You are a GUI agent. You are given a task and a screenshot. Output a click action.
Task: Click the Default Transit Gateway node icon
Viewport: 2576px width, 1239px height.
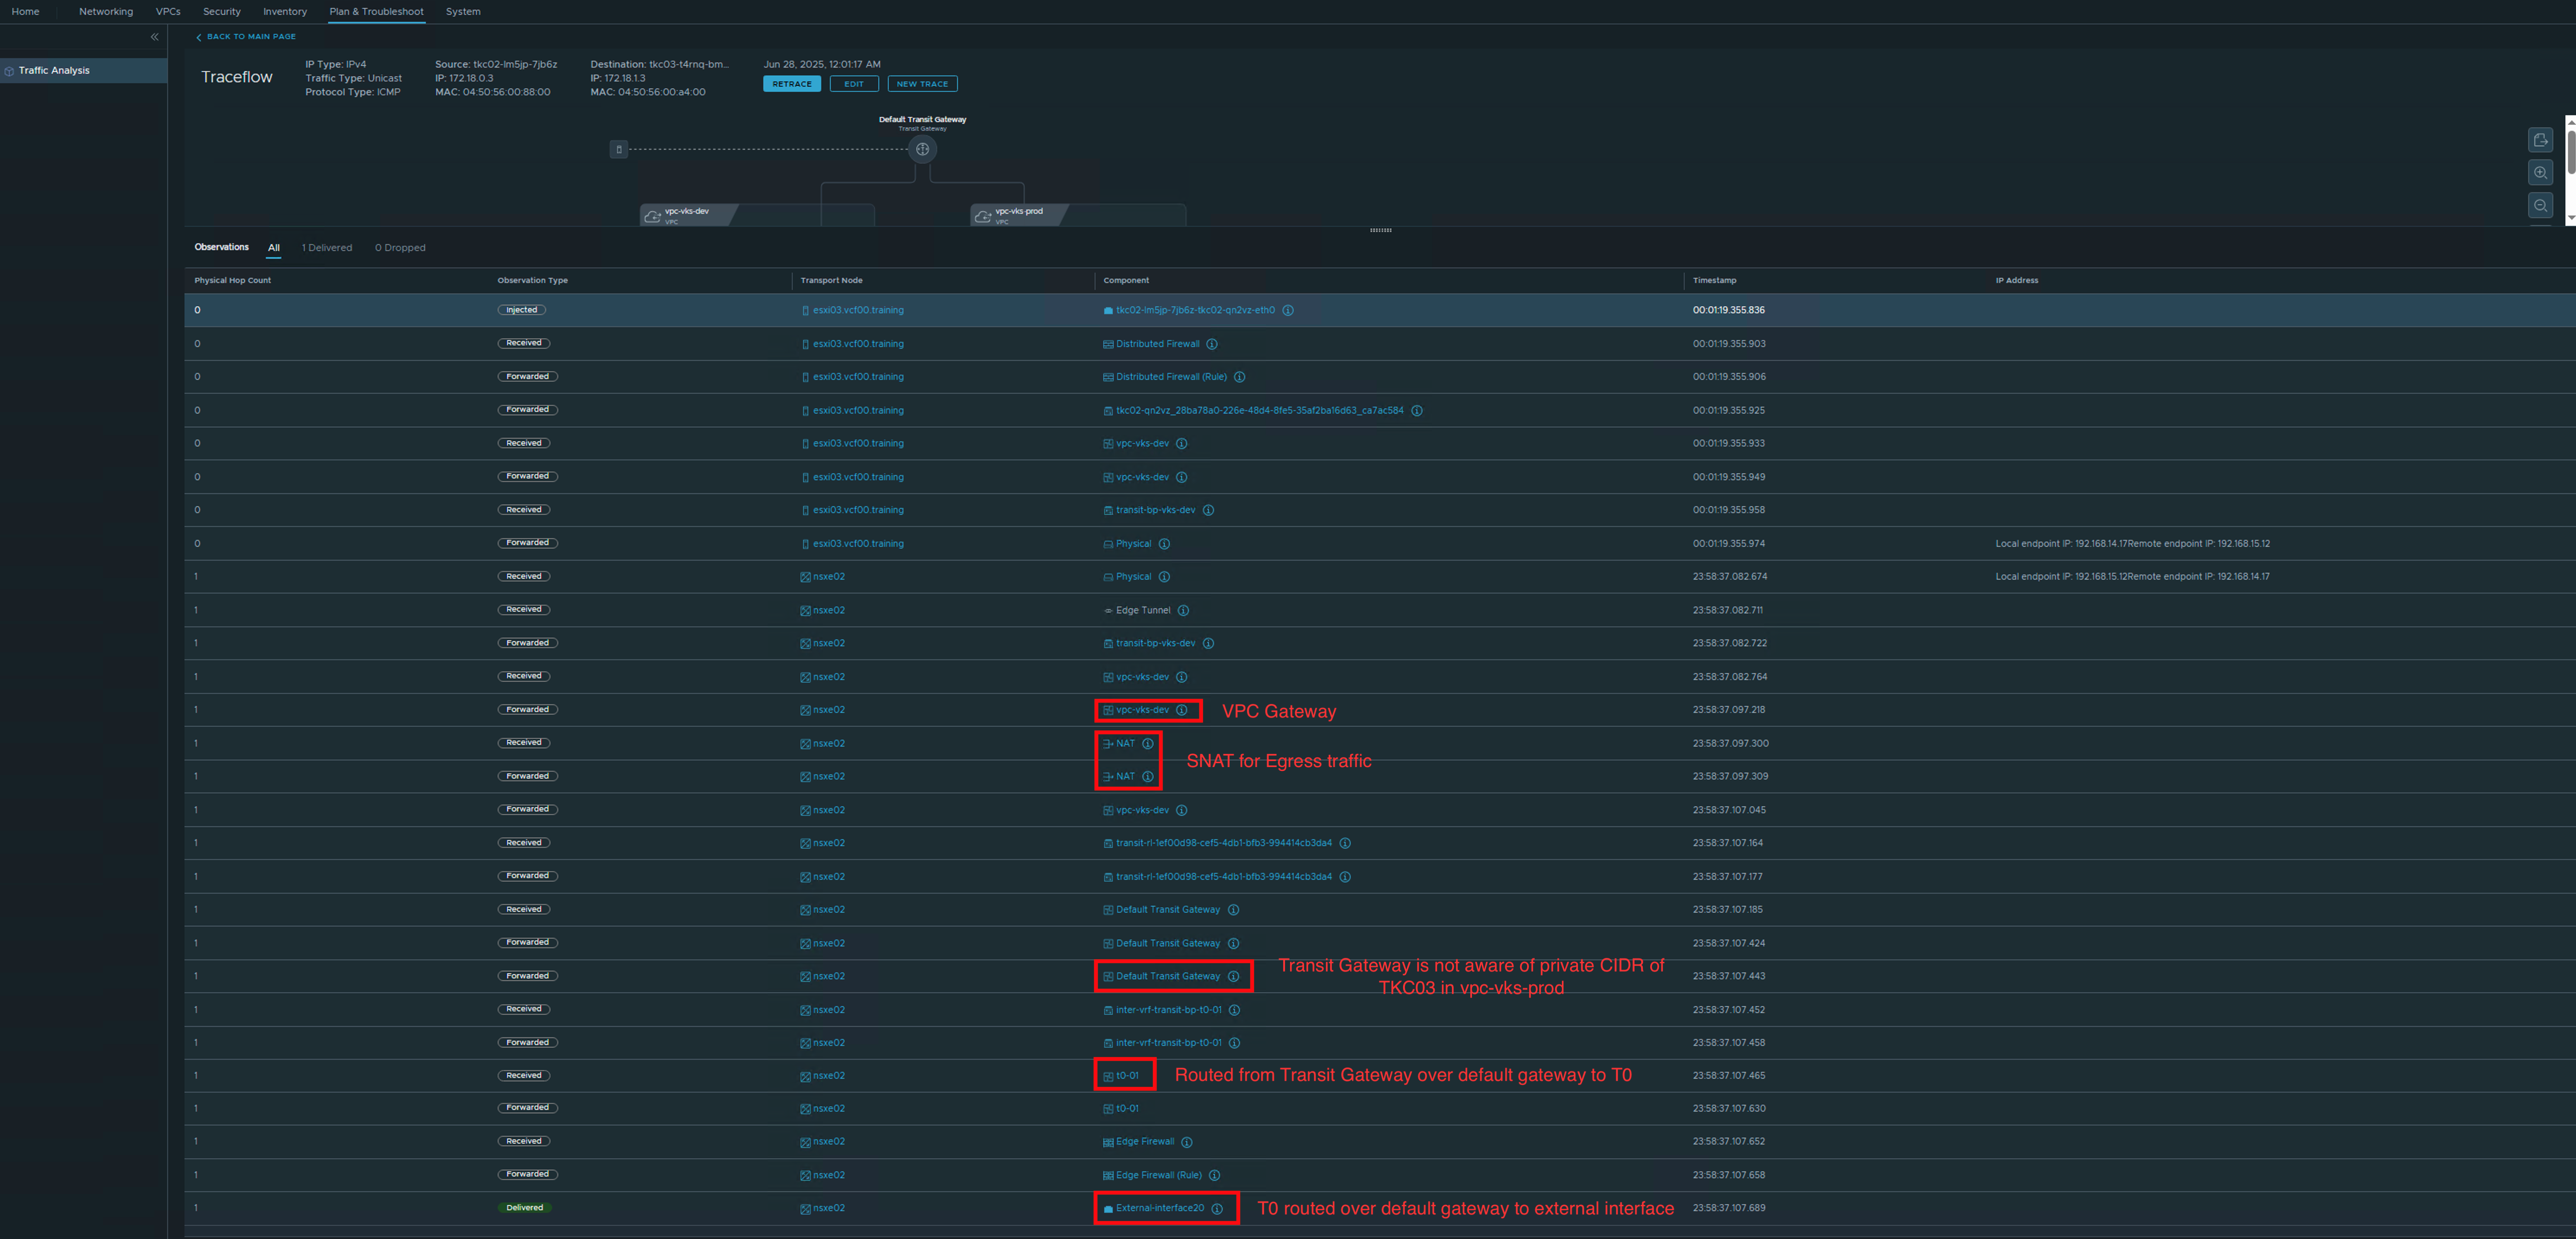point(922,149)
